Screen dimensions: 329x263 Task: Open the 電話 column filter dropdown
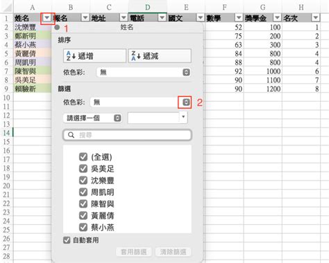[162, 18]
